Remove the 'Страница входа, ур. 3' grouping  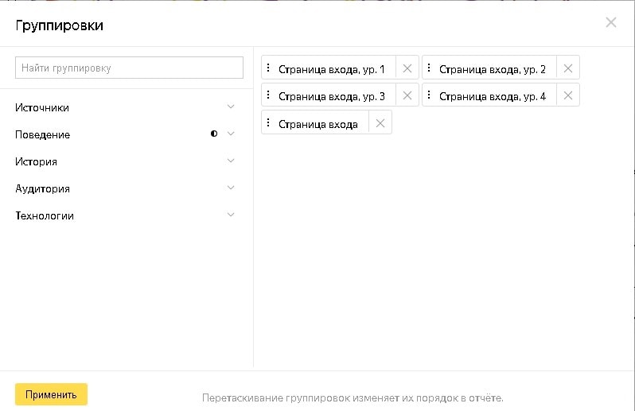tap(407, 96)
